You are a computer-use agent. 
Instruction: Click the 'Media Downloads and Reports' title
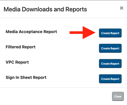[45, 9]
